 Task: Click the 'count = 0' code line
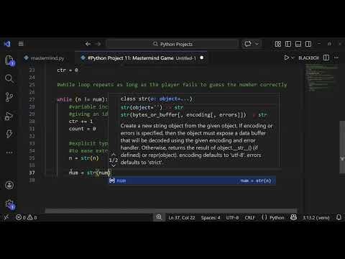pyautogui.click(x=83, y=129)
